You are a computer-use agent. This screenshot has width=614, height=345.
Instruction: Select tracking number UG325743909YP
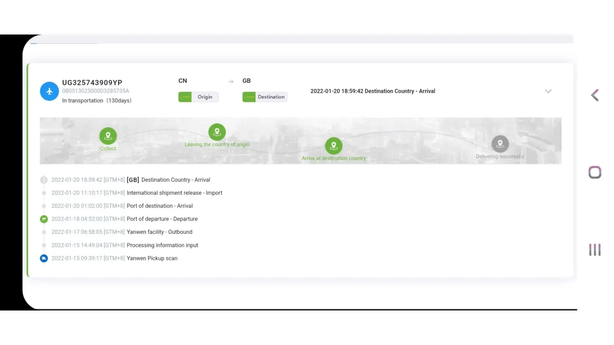(92, 83)
